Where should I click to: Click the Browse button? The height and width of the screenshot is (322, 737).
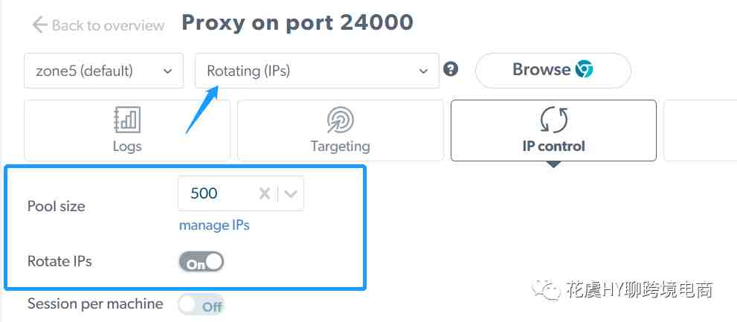click(x=553, y=70)
